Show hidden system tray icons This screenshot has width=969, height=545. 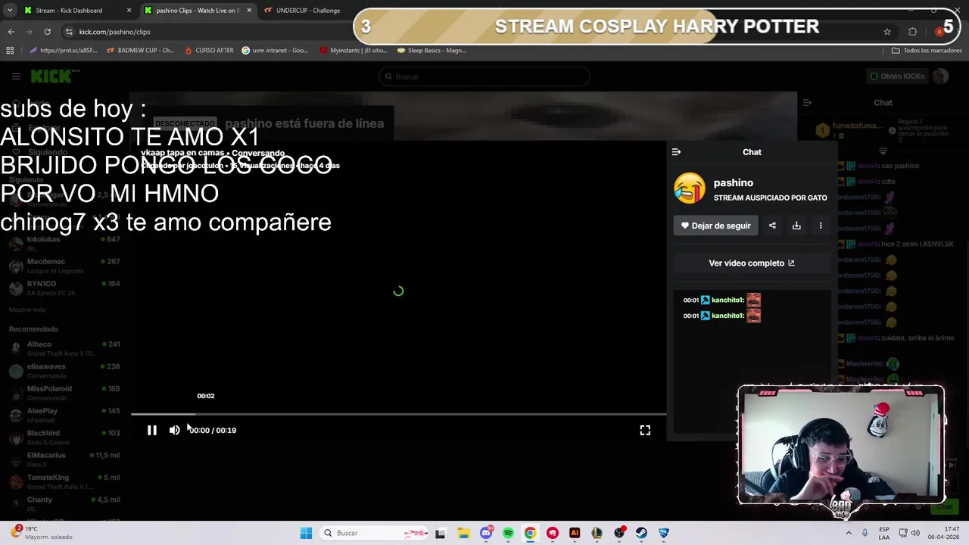(x=848, y=533)
